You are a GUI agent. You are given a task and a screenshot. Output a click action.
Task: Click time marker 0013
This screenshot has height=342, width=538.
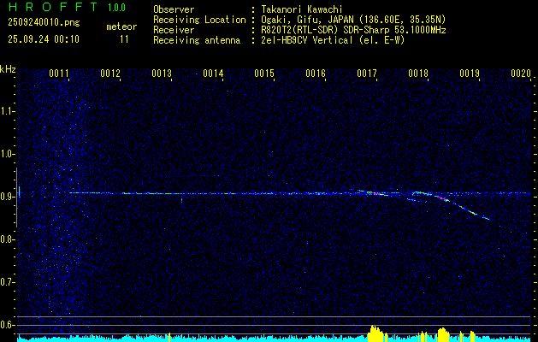click(x=162, y=74)
